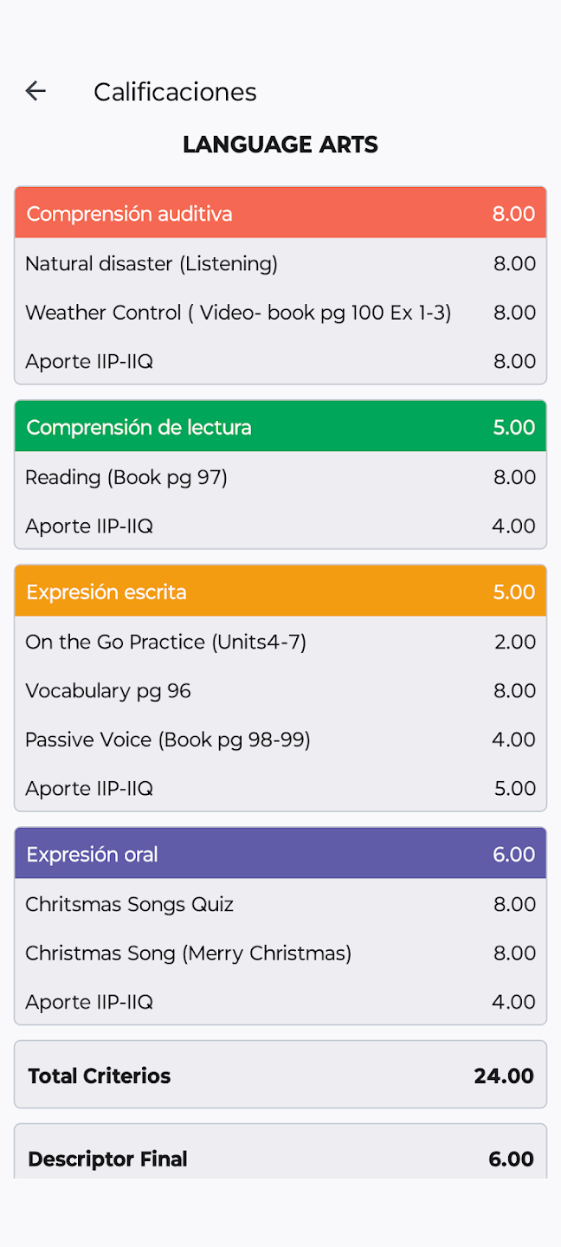Tap Passive Voice (Book pg 98-99) row
This screenshot has height=1247, width=561.
280,740
